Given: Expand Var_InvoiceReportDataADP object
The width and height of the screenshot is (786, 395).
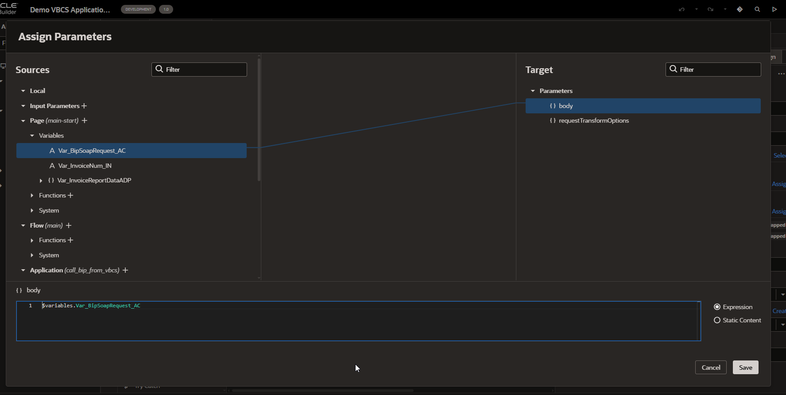Looking at the screenshot, I should (41, 181).
